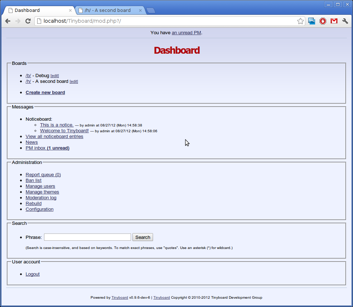Open the wrench settings menu
The width and height of the screenshot is (353, 307).
pos(345,21)
